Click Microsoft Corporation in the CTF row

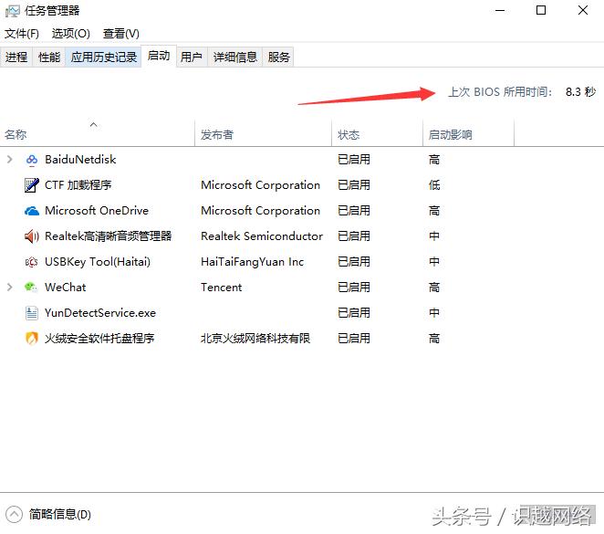pos(260,185)
